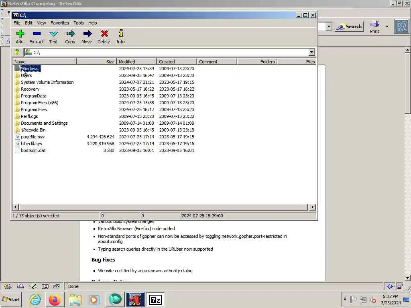The image size is (411, 308).
Task: Open the Mail component bar icon
Action: pos(20,286)
